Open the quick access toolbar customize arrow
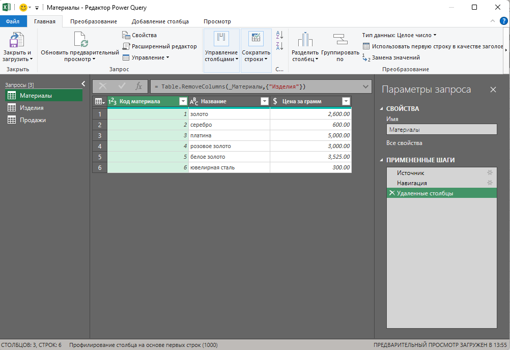Image resolution: width=510 pixels, height=350 pixels. [x=37, y=8]
